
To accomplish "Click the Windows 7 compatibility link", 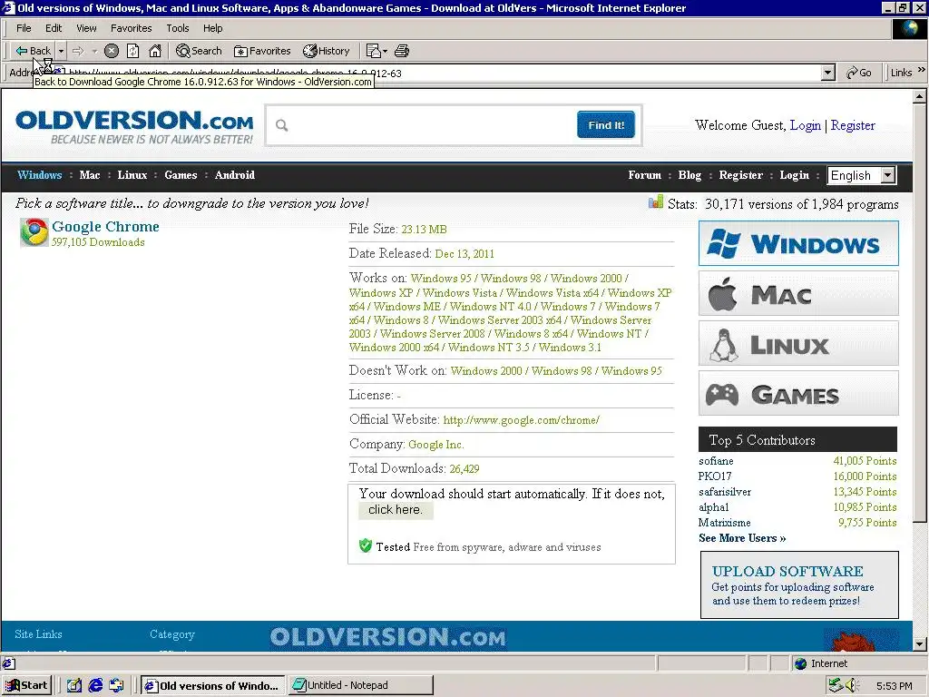I will [x=568, y=307].
